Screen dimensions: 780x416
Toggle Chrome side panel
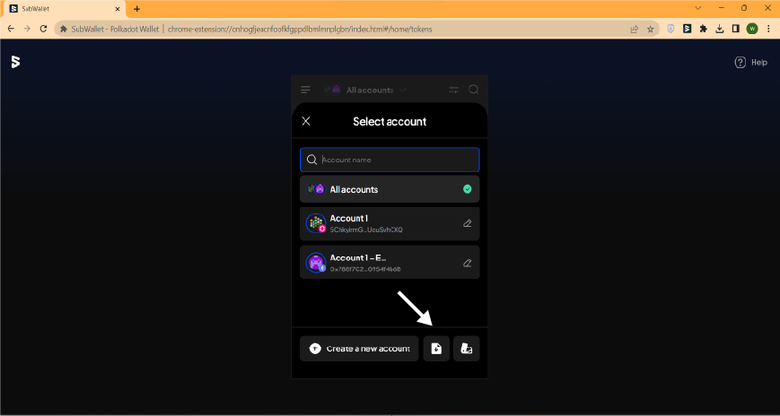point(735,29)
